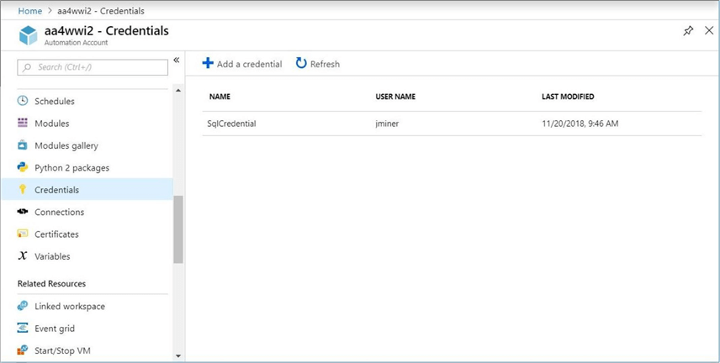Image resolution: width=720 pixels, height=363 pixels.
Task: Click the search magnifier icon
Action: pyautogui.click(x=27, y=67)
